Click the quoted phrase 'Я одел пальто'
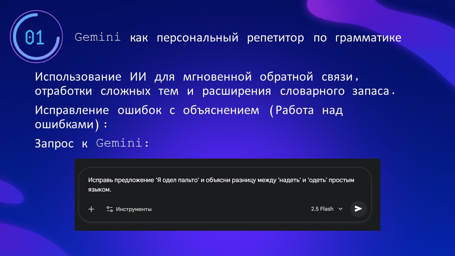 [177, 180]
